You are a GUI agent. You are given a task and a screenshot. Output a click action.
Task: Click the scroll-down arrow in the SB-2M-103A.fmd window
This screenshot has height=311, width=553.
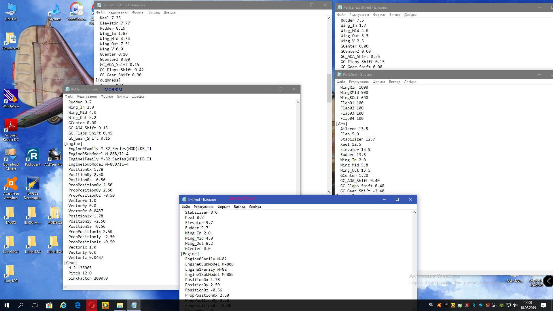click(329, 191)
